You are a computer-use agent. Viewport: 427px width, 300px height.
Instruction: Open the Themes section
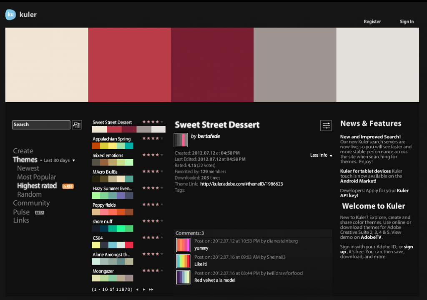(x=25, y=160)
